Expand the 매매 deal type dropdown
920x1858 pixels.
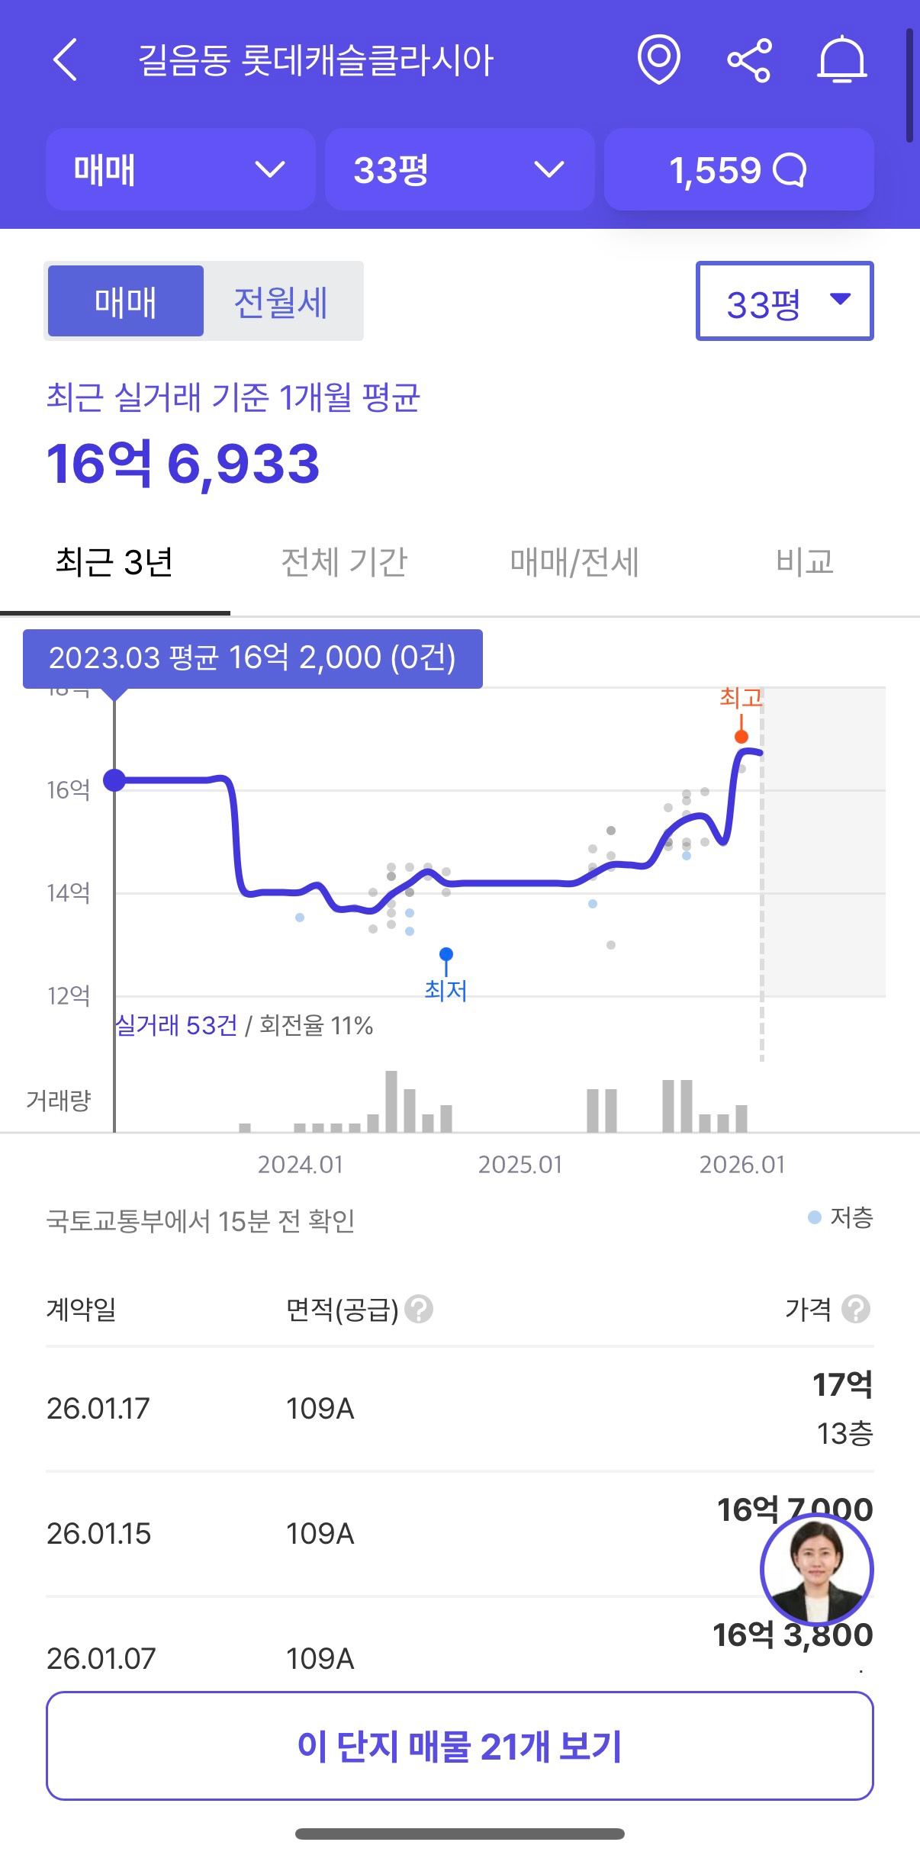click(181, 169)
